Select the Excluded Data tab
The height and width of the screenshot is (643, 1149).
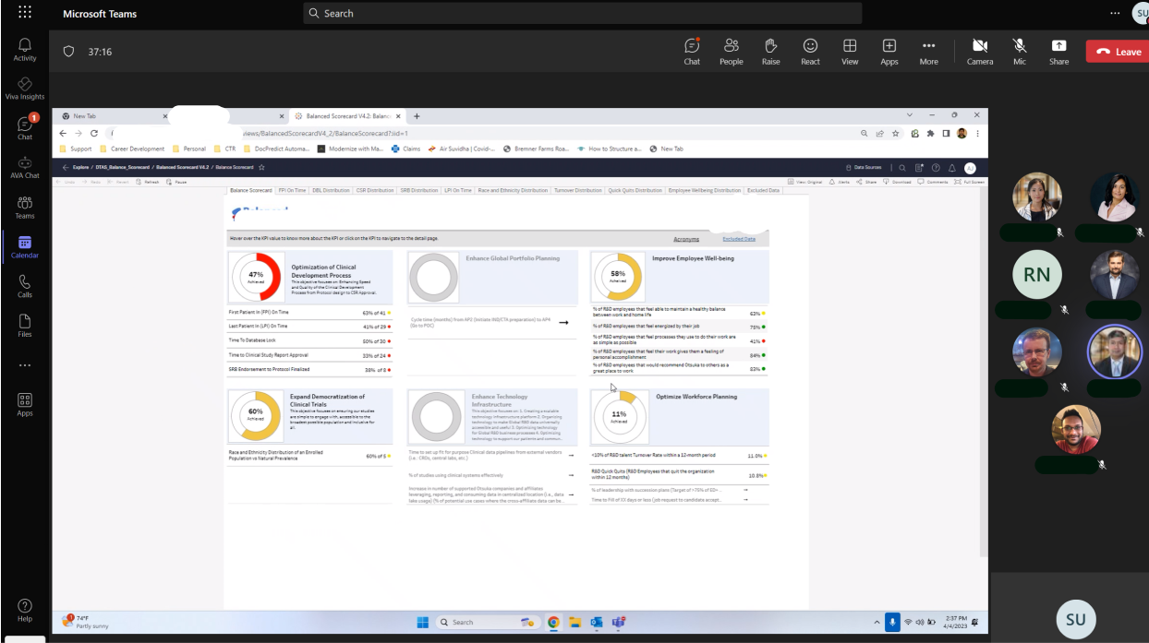click(764, 190)
